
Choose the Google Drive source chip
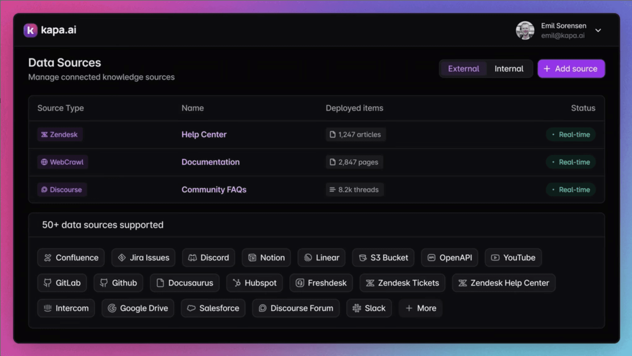click(138, 308)
